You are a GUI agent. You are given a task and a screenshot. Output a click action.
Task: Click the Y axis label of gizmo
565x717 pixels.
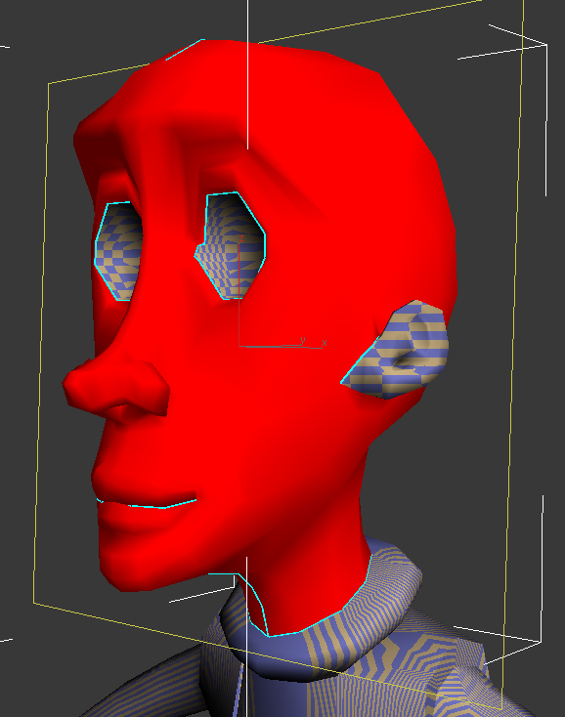(302, 340)
